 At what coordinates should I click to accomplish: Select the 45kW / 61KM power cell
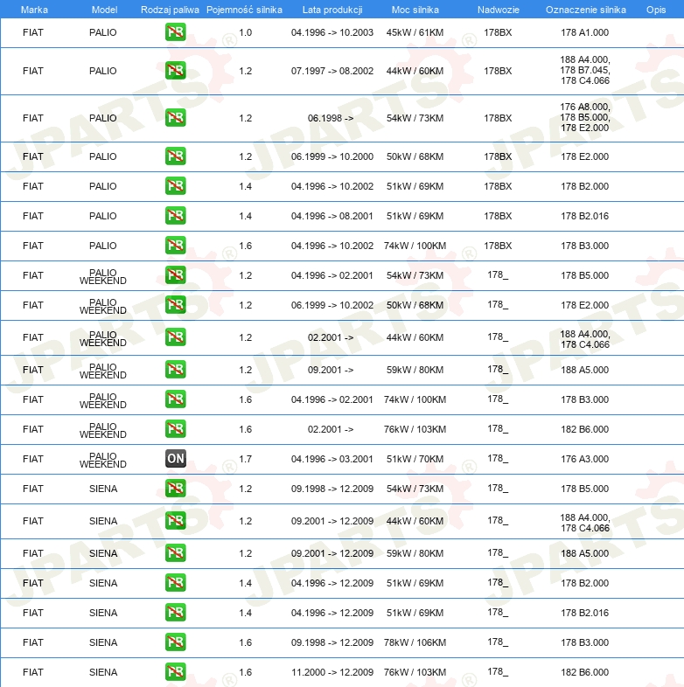tap(415, 32)
